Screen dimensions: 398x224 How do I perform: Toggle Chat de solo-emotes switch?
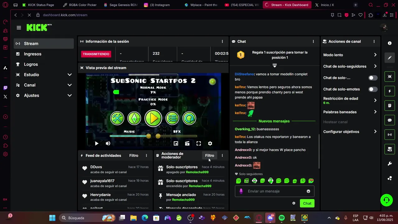[x=373, y=89]
